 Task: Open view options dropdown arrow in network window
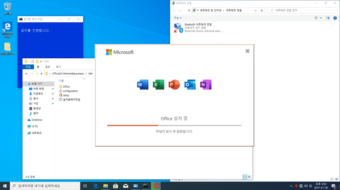coord(321,18)
